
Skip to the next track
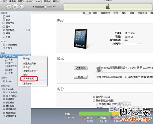coord(21,7)
